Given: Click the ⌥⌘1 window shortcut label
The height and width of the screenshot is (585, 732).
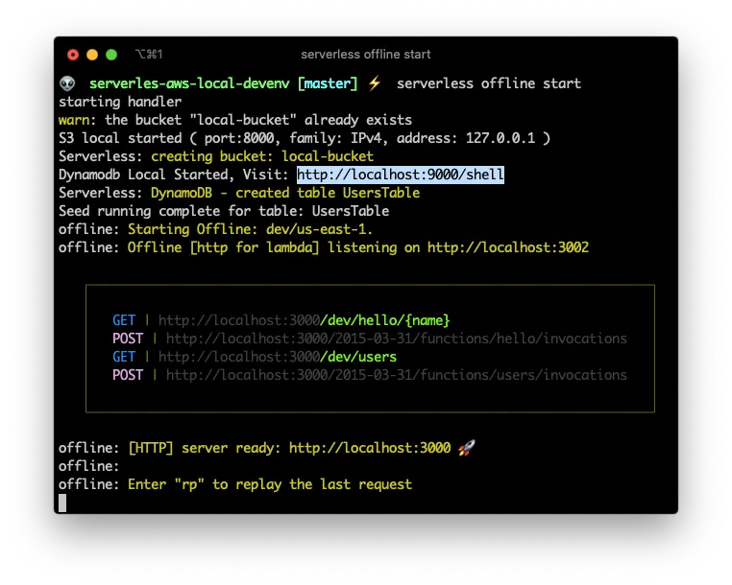Looking at the screenshot, I should coord(149,55).
